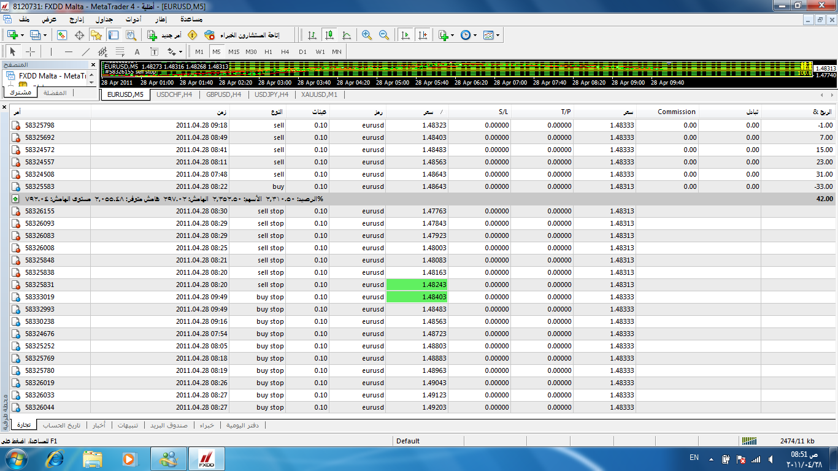Expand the Profiles dropdown arrow
838x471 pixels.
click(45, 35)
